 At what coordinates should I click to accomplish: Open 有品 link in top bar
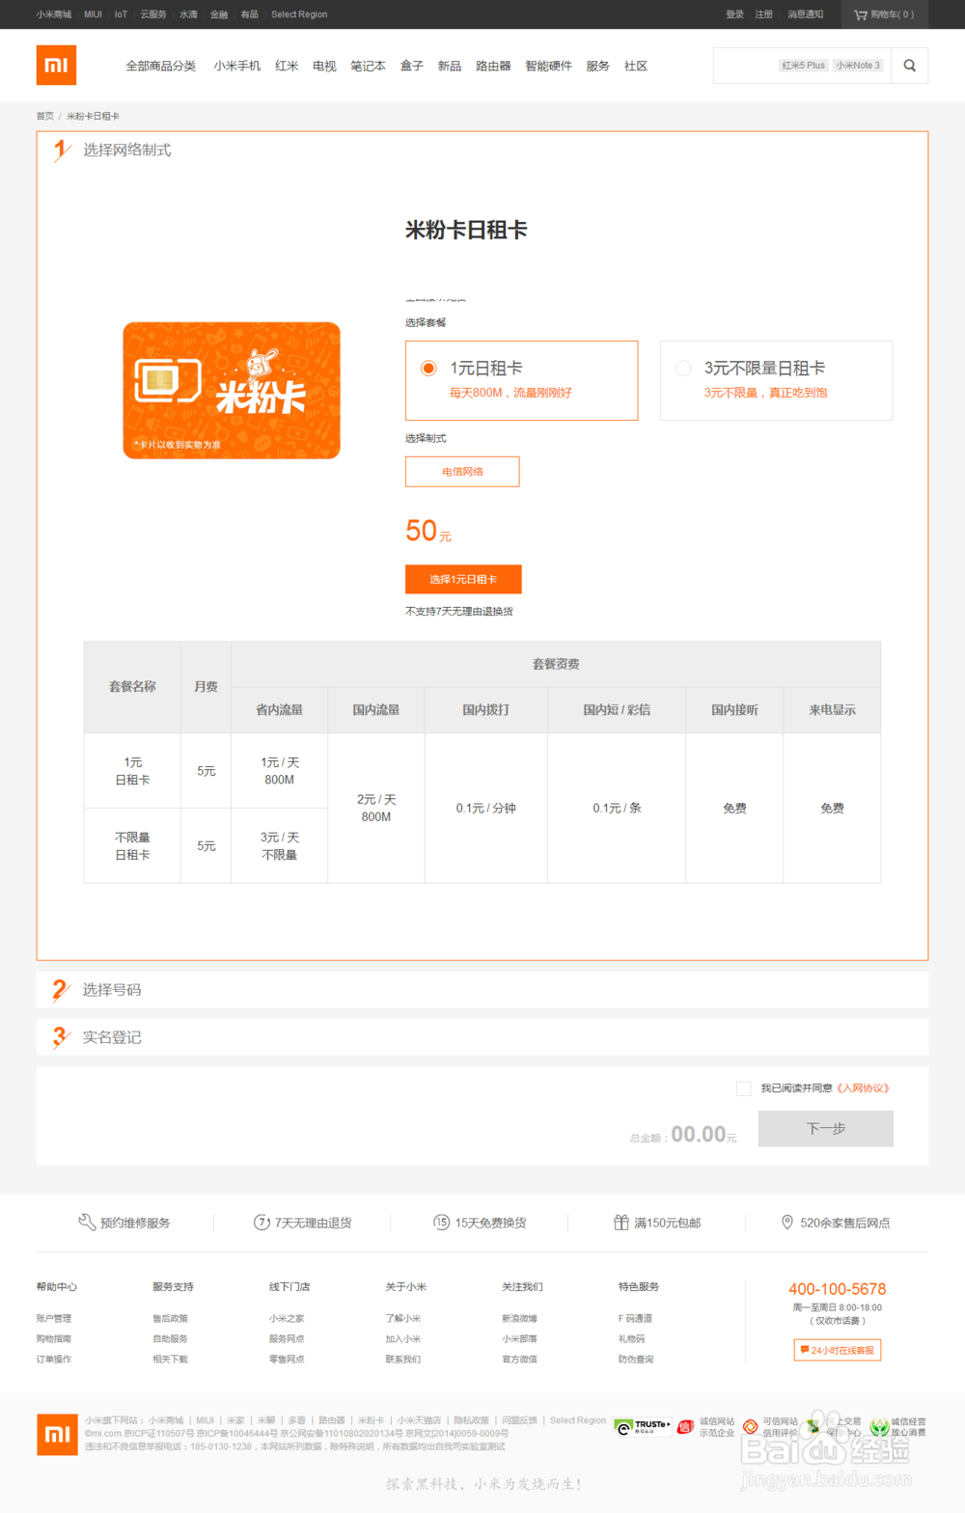tap(249, 14)
